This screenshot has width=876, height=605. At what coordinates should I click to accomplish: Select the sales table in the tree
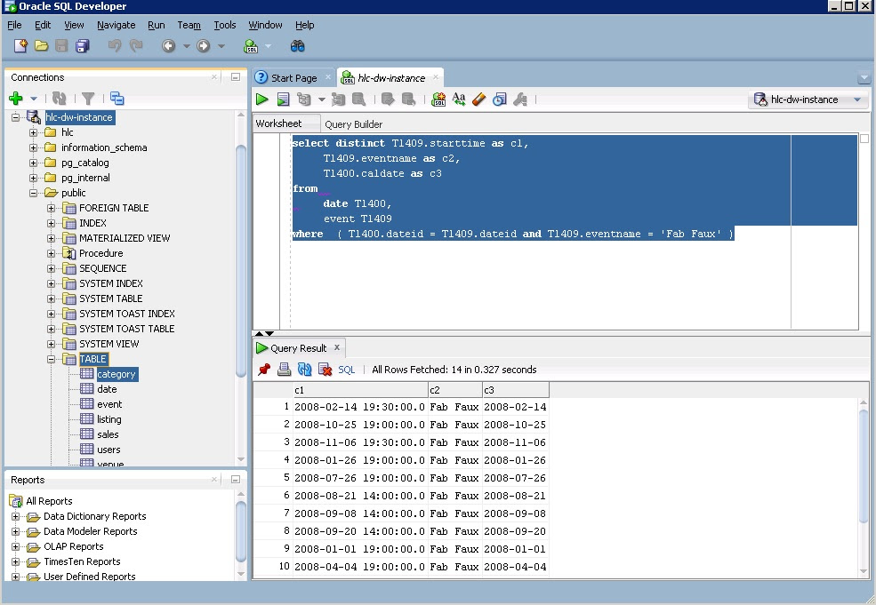pyautogui.click(x=108, y=434)
